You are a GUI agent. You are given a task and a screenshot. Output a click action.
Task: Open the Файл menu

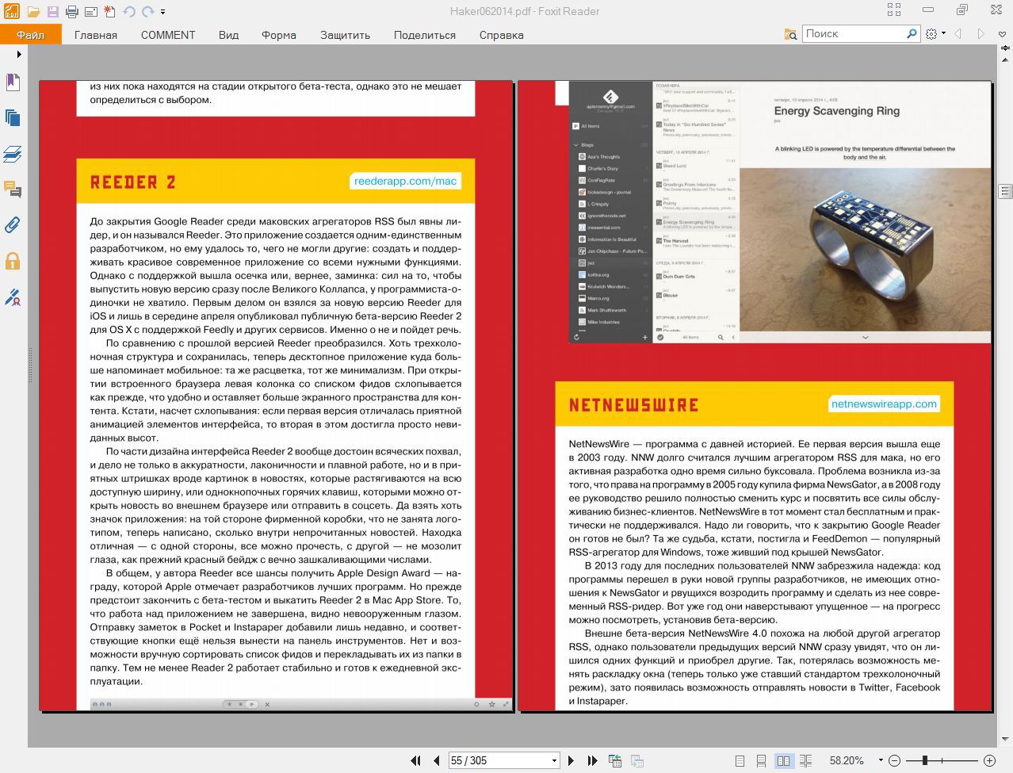[31, 35]
